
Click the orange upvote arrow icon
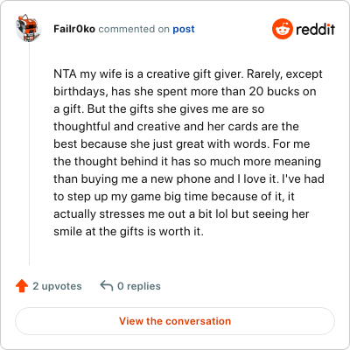pyautogui.click(x=22, y=286)
